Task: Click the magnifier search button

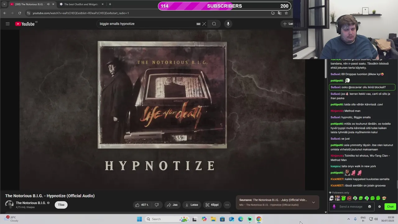Action: coord(214,24)
